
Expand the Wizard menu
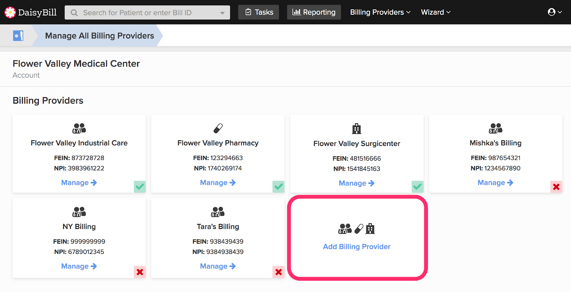pyautogui.click(x=436, y=12)
